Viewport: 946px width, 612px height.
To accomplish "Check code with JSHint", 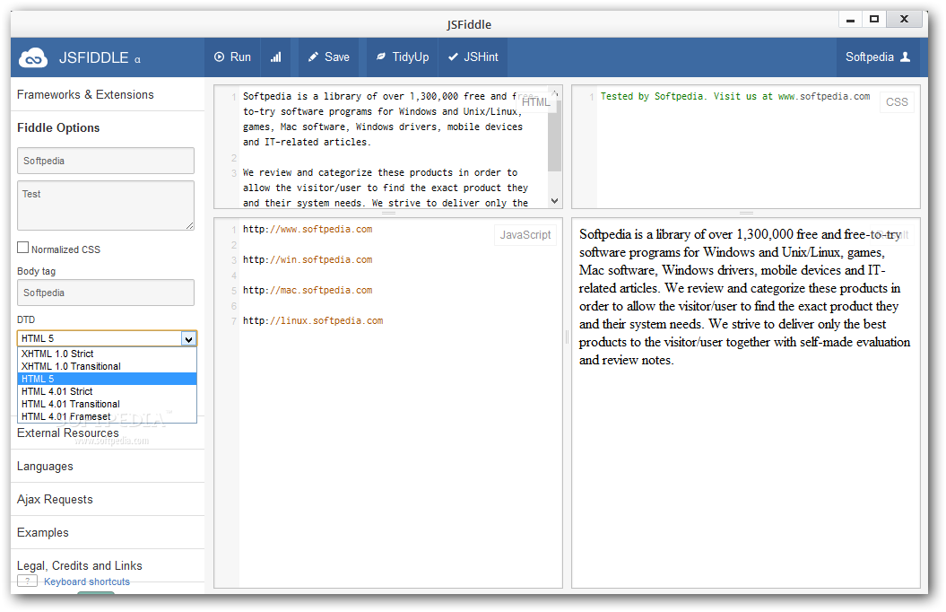I will (x=473, y=57).
